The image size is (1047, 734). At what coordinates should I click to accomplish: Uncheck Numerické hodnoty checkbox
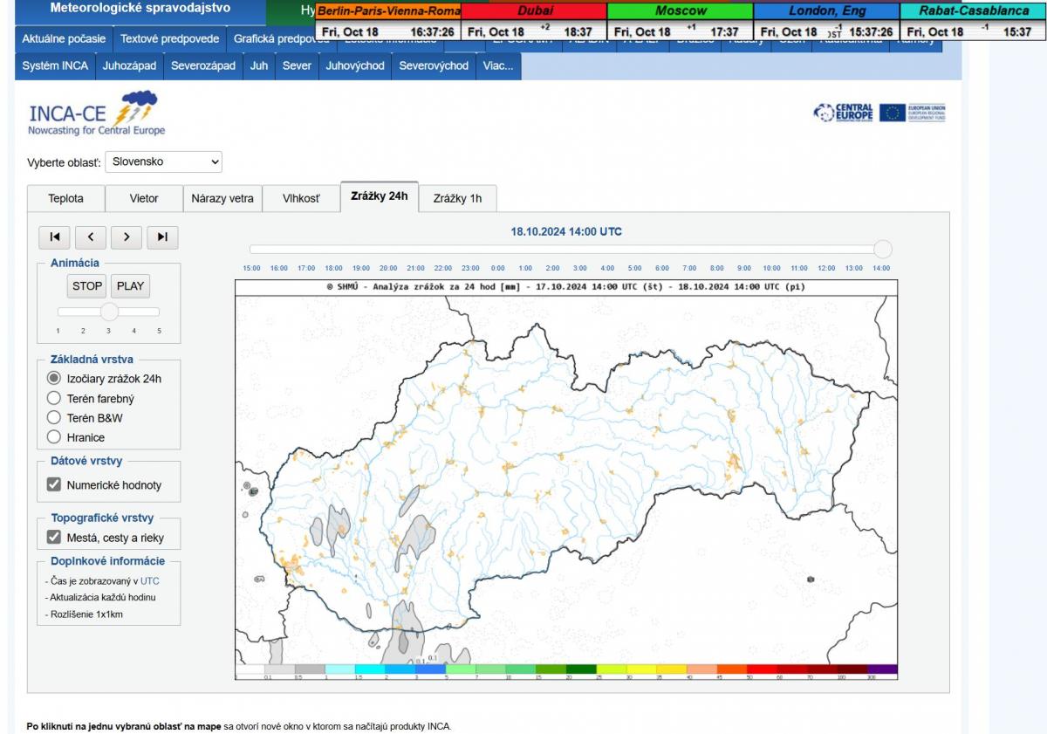click(54, 484)
